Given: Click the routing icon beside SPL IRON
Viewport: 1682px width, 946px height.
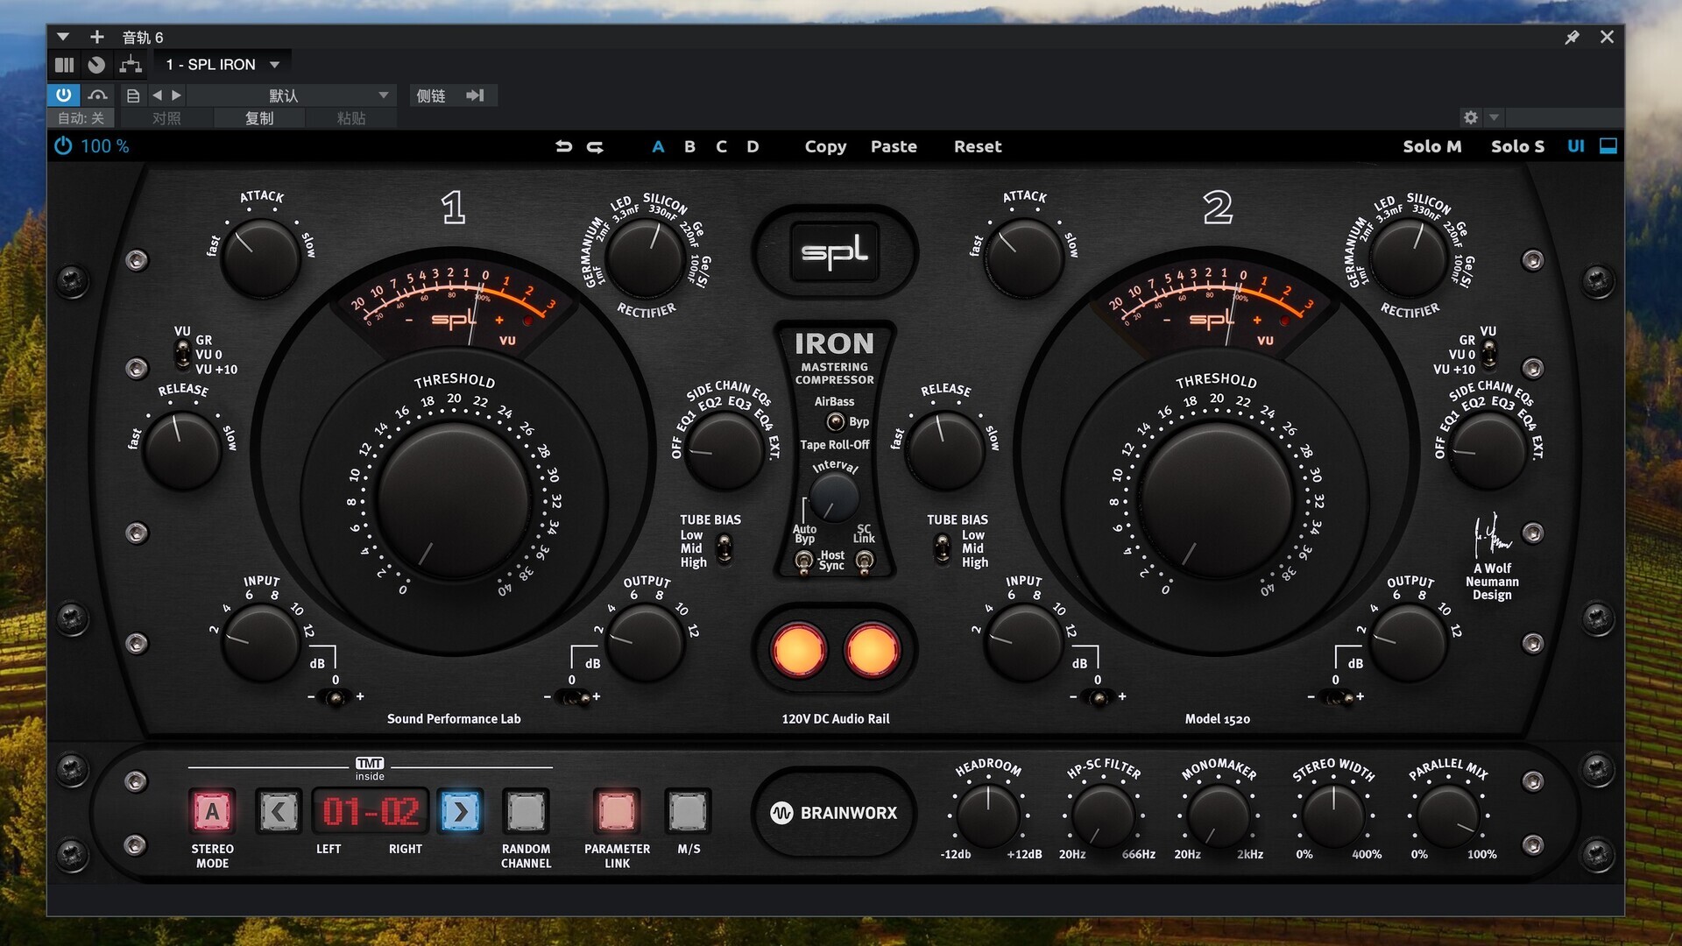Looking at the screenshot, I should coord(131,64).
